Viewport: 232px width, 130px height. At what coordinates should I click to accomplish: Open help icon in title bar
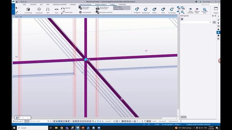(196, 2)
